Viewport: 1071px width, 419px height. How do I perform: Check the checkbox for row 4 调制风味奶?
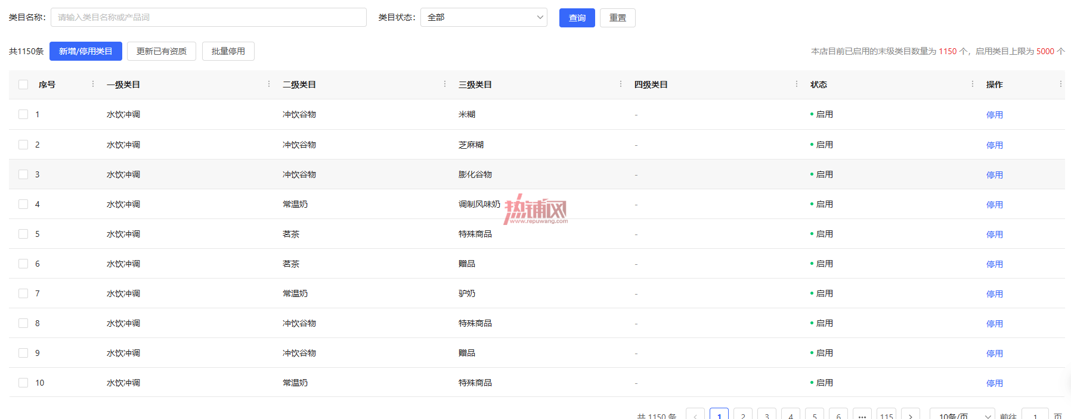(23, 204)
